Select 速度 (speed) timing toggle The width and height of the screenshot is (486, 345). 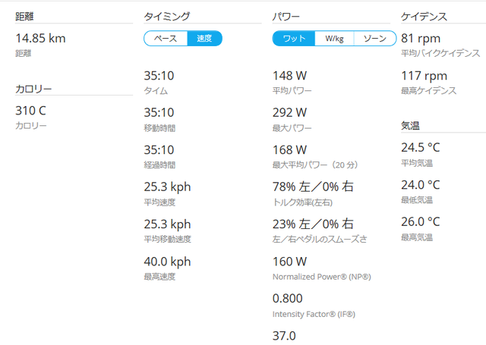[204, 39]
